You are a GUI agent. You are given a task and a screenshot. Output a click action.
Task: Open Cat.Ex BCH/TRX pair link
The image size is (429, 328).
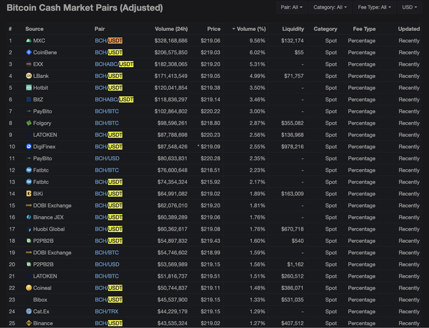[x=107, y=311]
